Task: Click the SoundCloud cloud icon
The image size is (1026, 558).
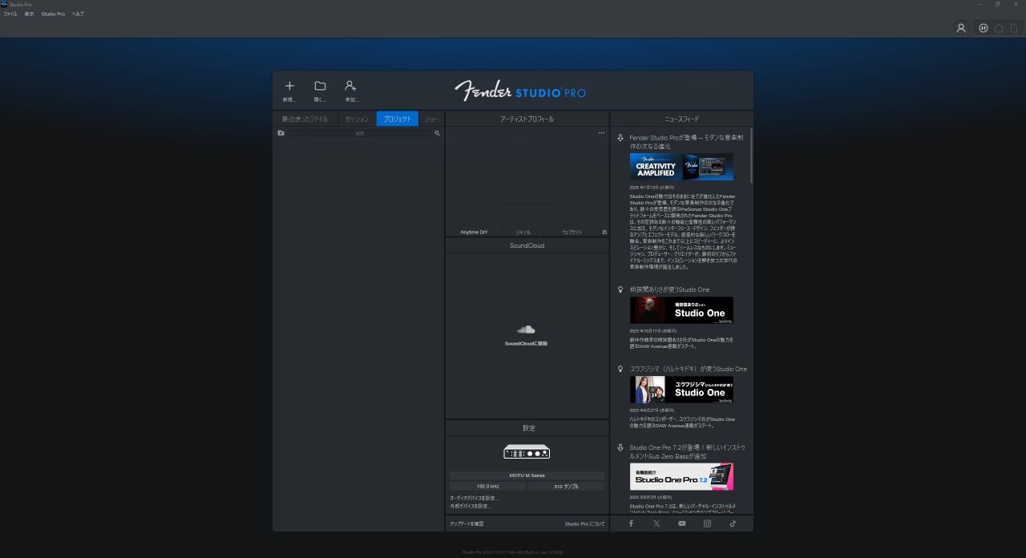Action: (526, 330)
